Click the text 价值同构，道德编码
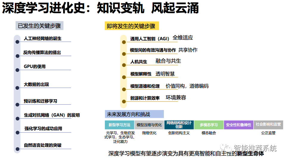This screenshot has height=161, width=286. (x=187, y=86)
